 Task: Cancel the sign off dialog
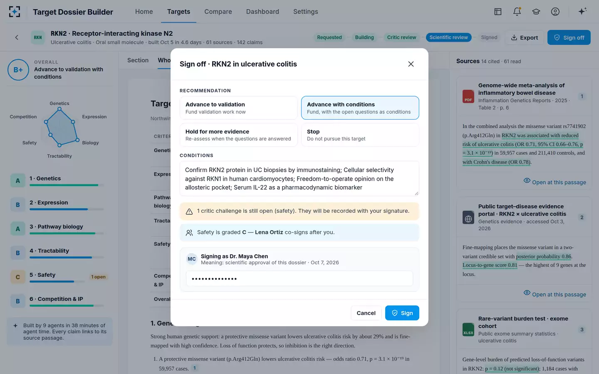click(x=366, y=313)
